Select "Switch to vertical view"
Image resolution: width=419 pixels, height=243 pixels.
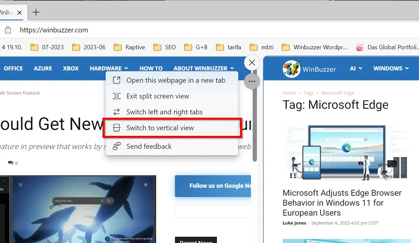pyautogui.click(x=160, y=128)
